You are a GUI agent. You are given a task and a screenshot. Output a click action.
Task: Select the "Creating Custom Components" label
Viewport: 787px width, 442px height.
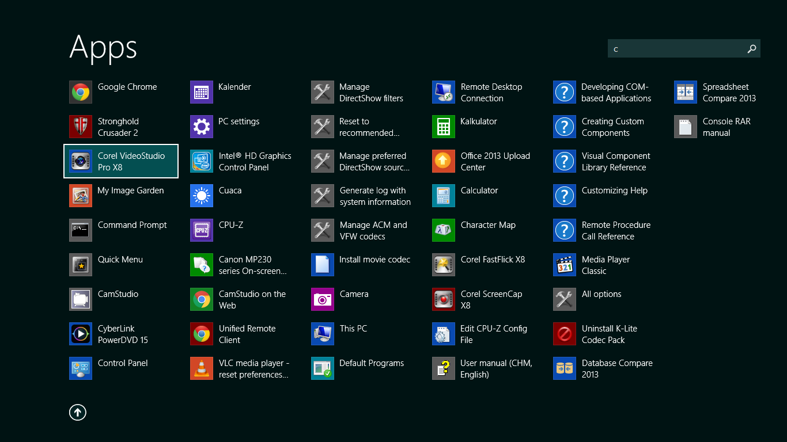click(x=613, y=127)
